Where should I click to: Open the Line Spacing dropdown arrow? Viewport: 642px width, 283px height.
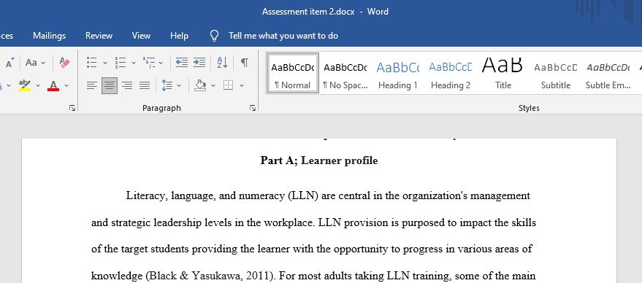(x=179, y=85)
